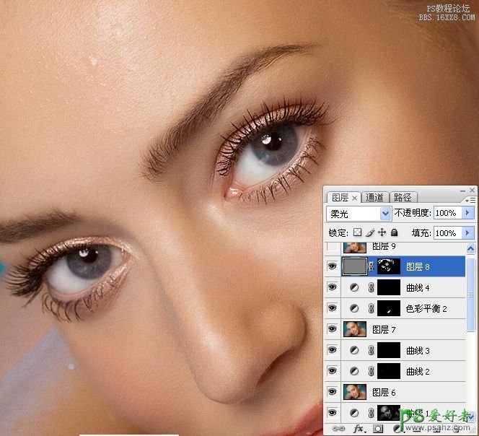Click the 色彩平衡 2 adjustment layer icon
Screen dimensions: 479x436
[x=354, y=308]
